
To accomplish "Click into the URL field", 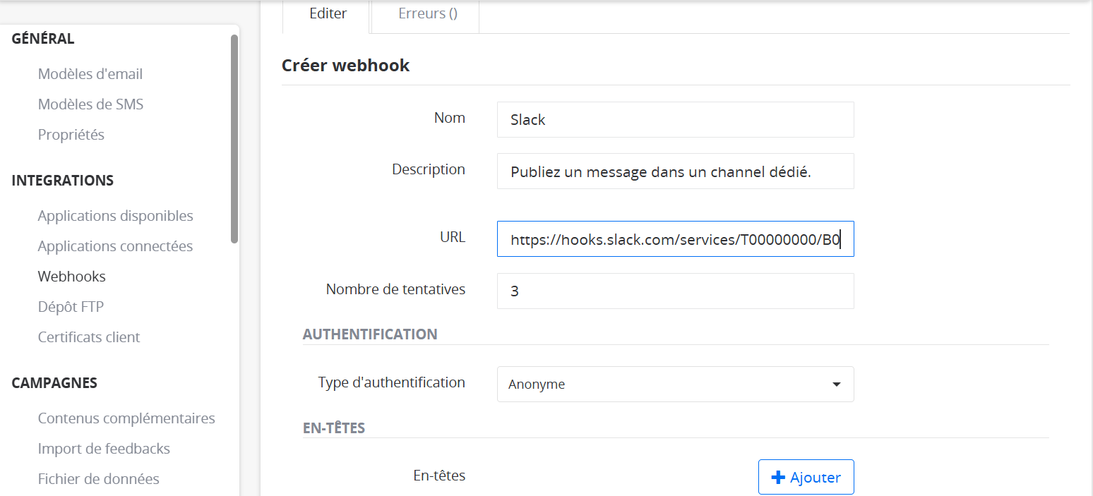I will [x=675, y=239].
